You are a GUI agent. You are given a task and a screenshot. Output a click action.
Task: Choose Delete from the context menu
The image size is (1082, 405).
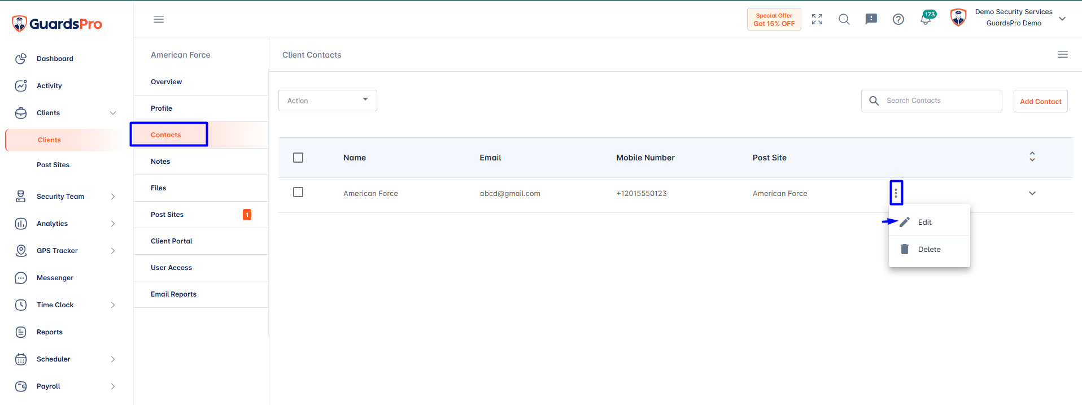[x=930, y=249]
